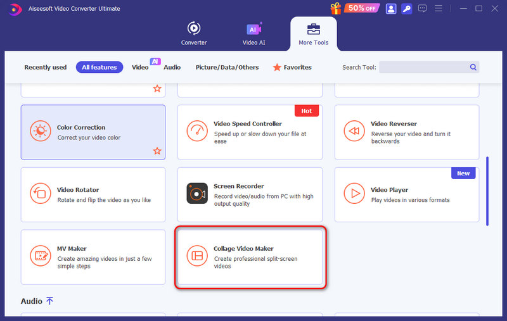
Task: Select the Video Reverser icon
Action: click(354, 132)
